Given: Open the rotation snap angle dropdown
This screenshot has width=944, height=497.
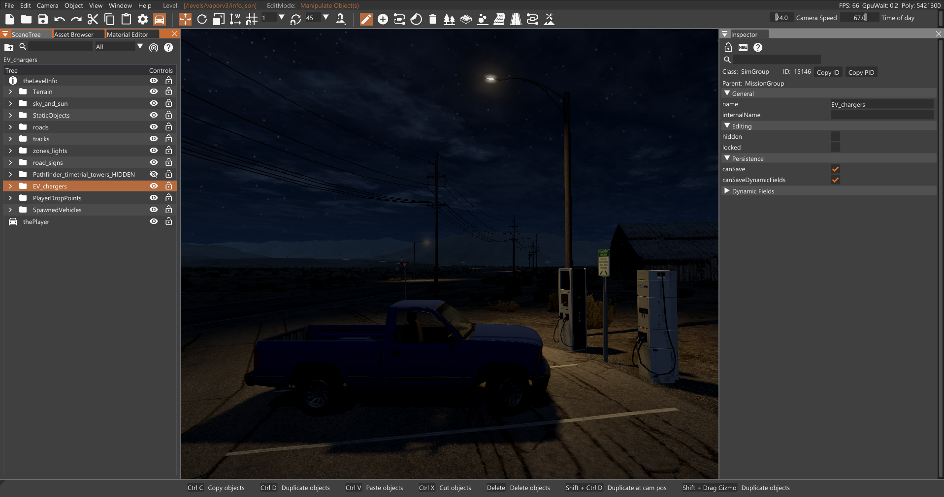Looking at the screenshot, I should pos(326,18).
